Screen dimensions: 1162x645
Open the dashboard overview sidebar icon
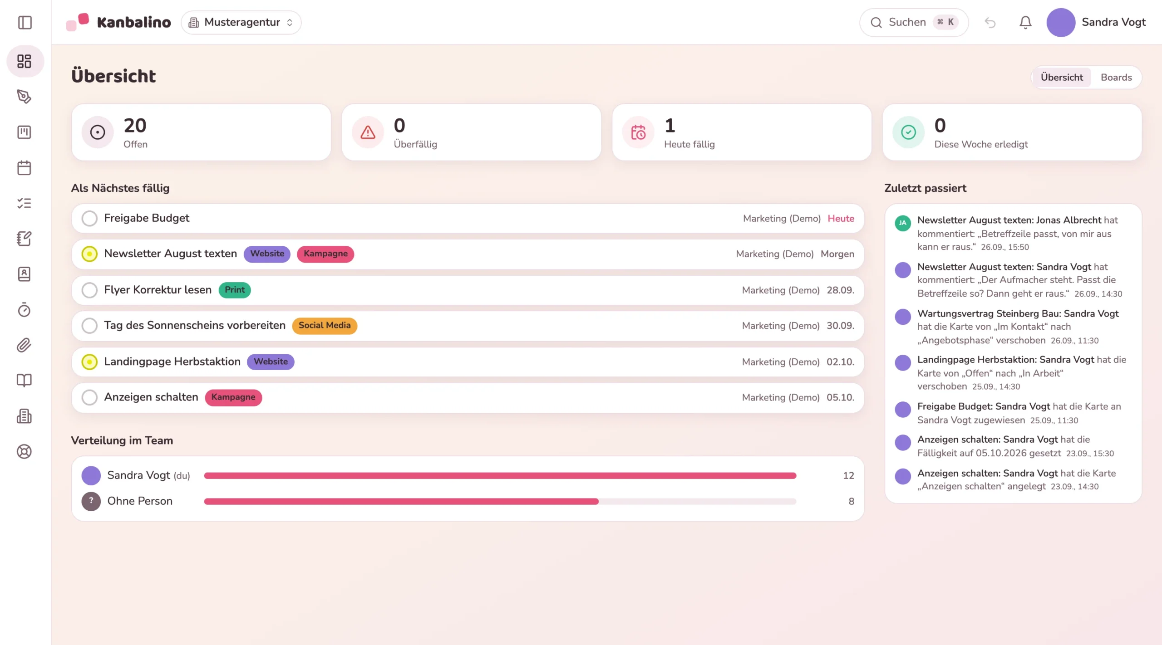point(25,61)
